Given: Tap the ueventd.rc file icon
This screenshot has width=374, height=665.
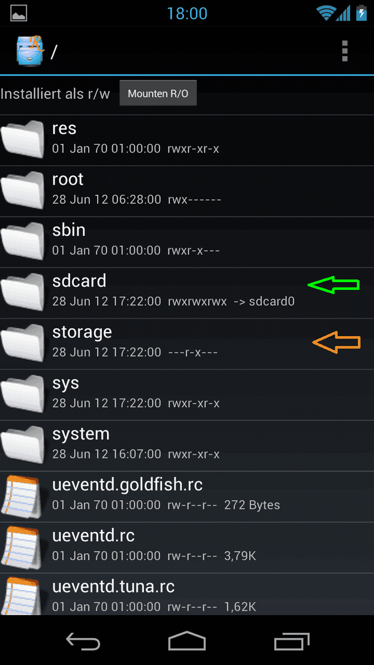Looking at the screenshot, I should pyautogui.click(x=21, y=547).
